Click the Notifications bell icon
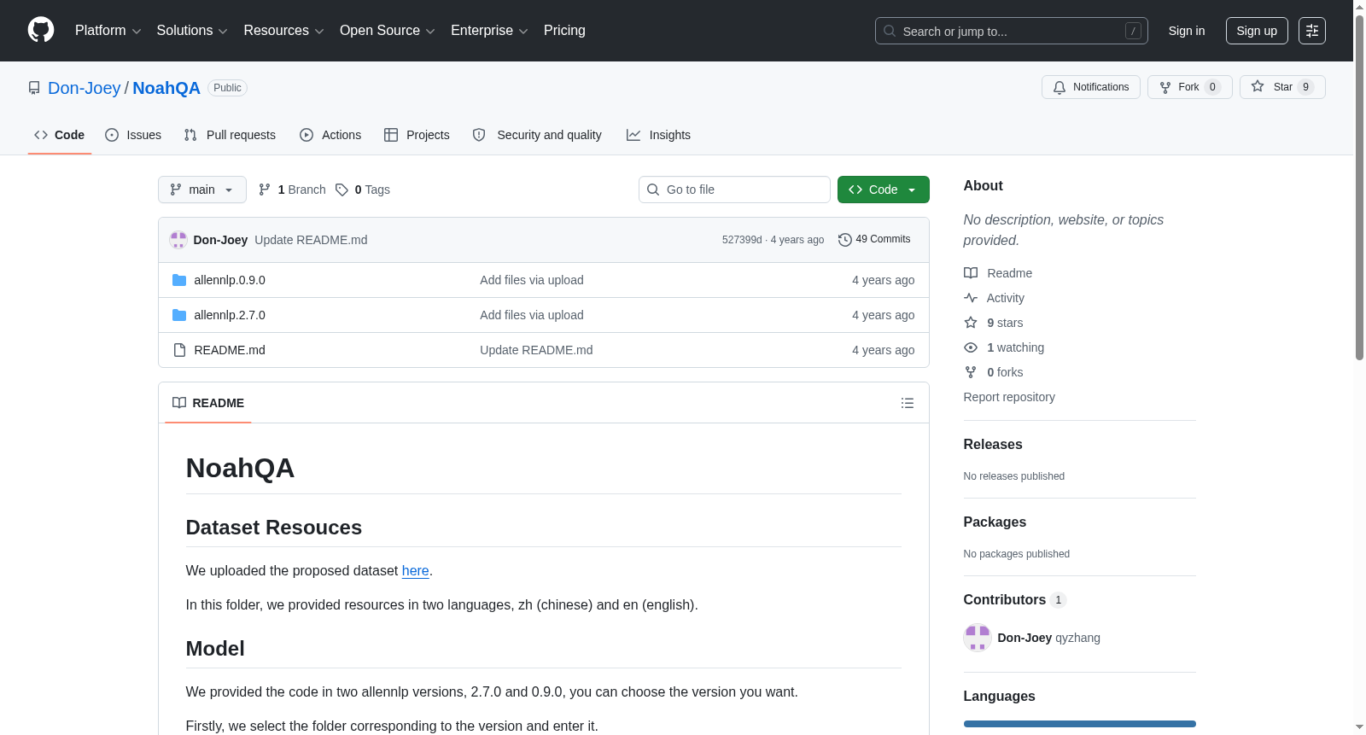Image resolution: width=1366 pixels, height=735 pixels. click(x=1060, y=87)
